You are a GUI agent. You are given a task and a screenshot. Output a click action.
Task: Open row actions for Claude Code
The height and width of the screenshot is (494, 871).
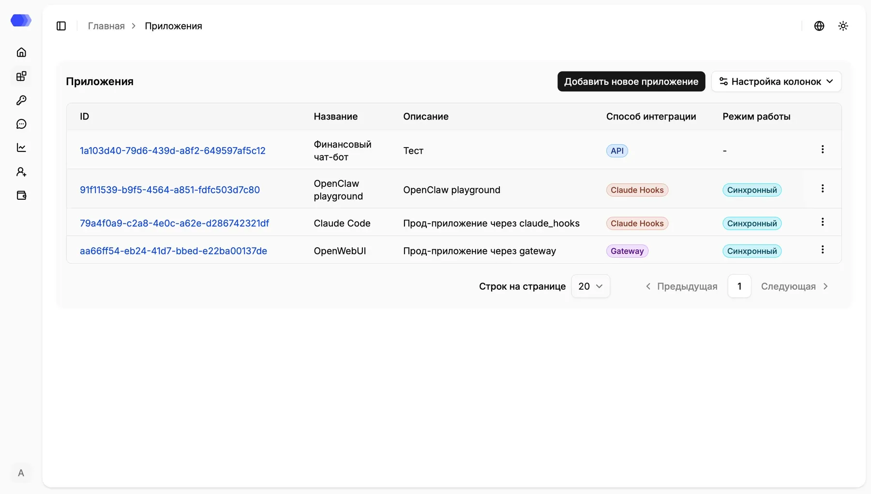pyautogui.click(x=823, y=222)
